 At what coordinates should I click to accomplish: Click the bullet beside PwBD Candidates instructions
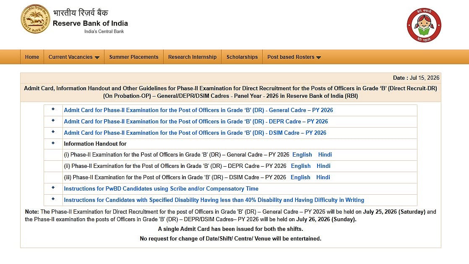pyautogui.click(x=53, y=188)
